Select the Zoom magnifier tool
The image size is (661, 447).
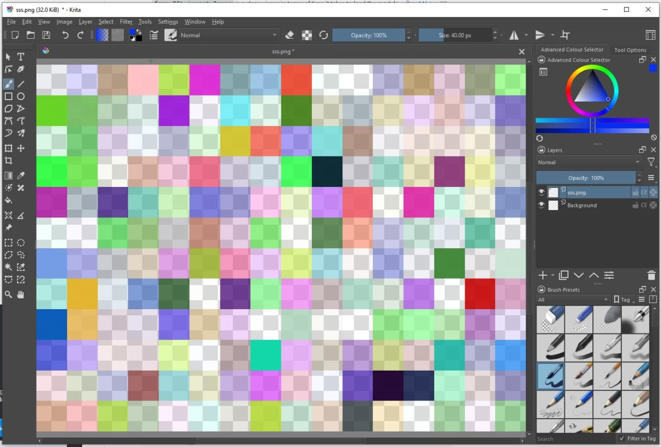[9, 294]
